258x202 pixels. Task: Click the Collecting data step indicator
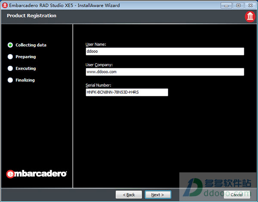click(10, 45)
